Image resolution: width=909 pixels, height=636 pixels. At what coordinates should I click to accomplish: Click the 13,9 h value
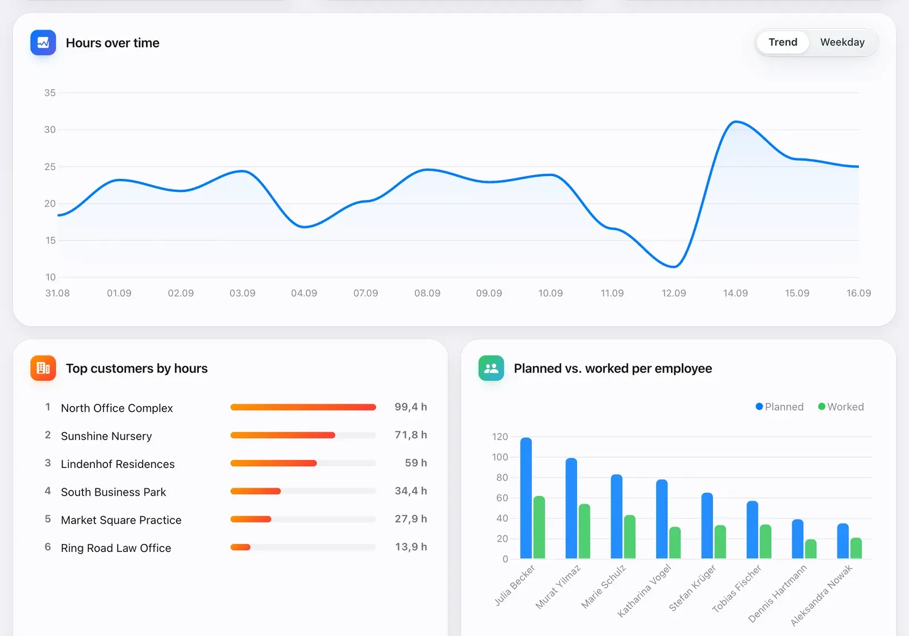[x=411, y=547]
